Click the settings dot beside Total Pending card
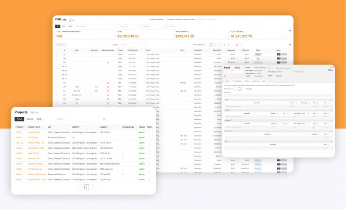The width and height of the screenshot is (346, 210). [290, 31]
